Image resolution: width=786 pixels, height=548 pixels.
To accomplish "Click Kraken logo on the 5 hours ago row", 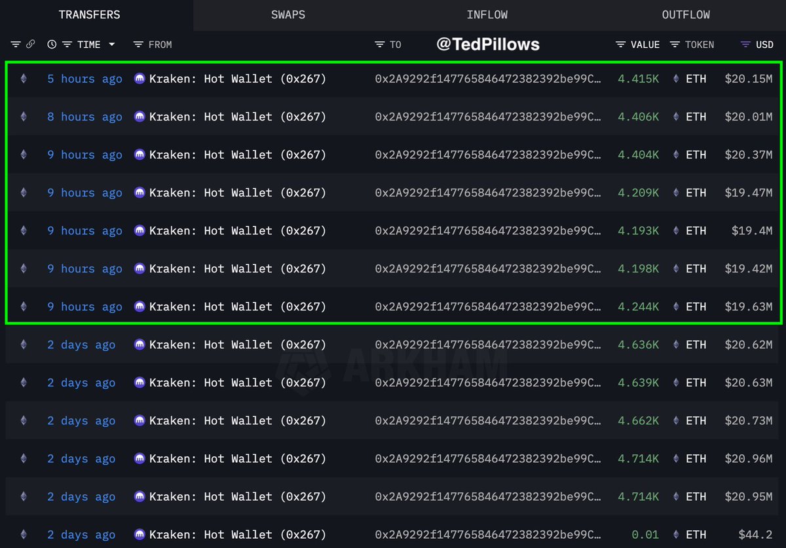I will [140, 79].
